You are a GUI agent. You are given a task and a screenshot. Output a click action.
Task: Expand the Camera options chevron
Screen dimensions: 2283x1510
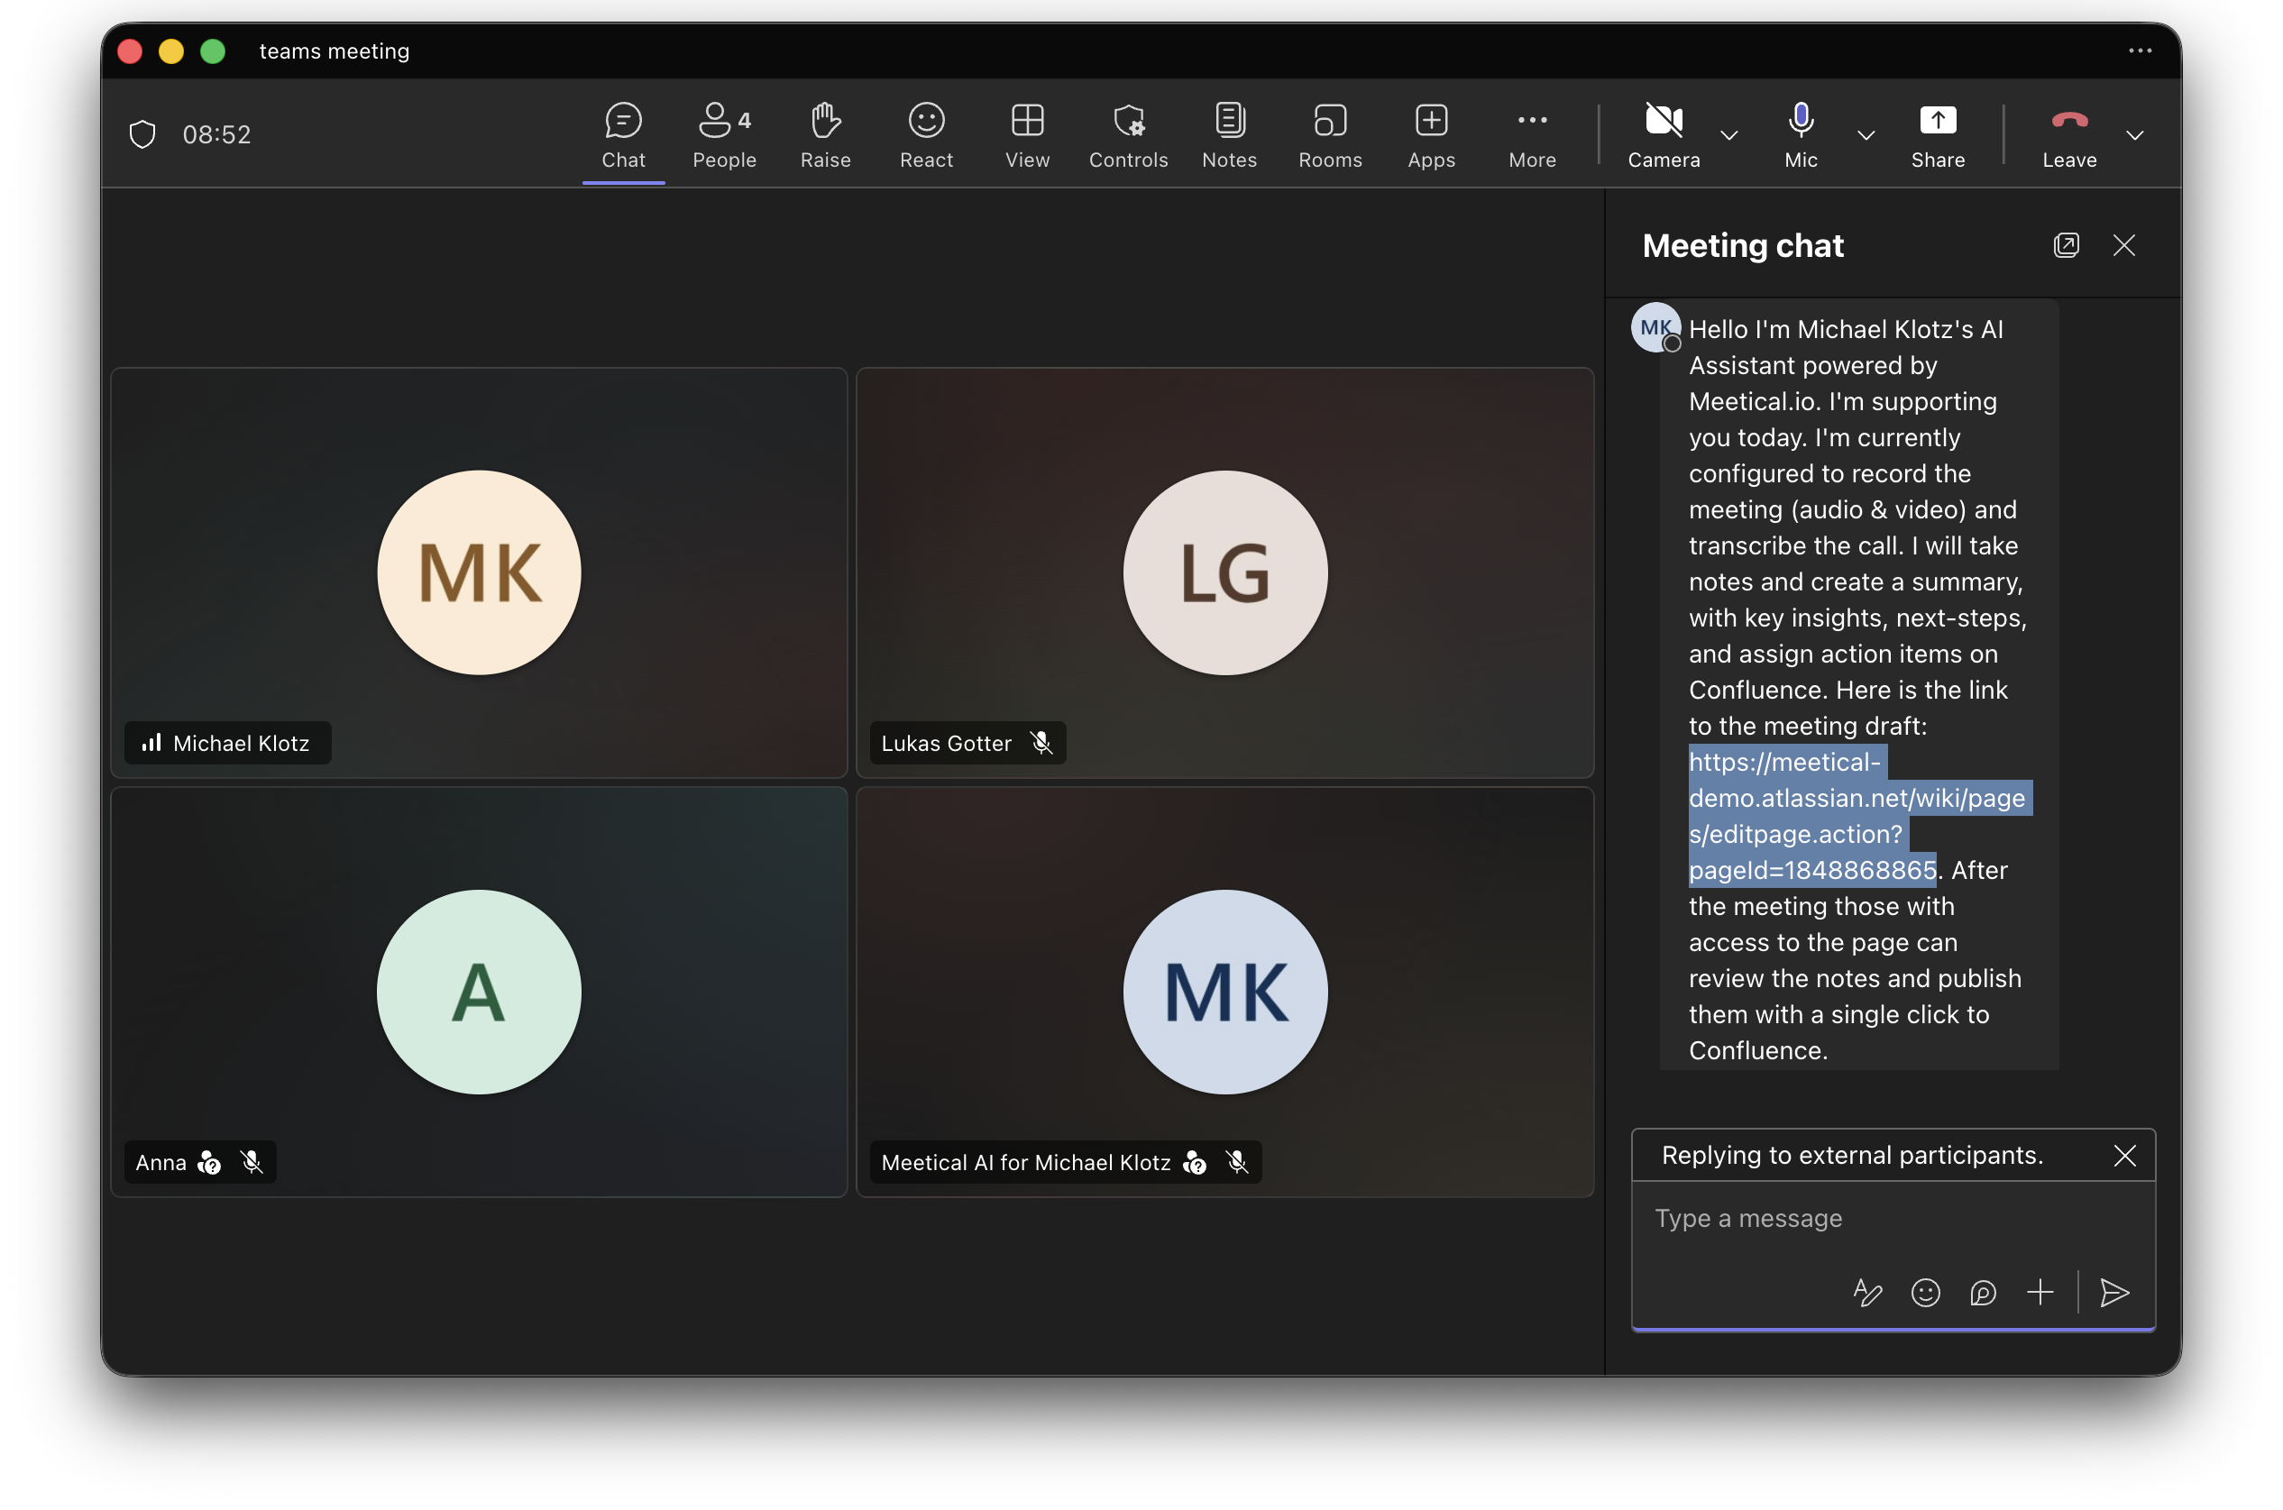pos(1729,135)
